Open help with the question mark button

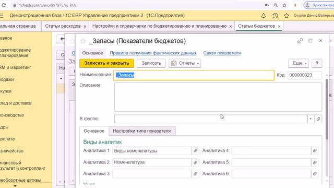[317, 63]
